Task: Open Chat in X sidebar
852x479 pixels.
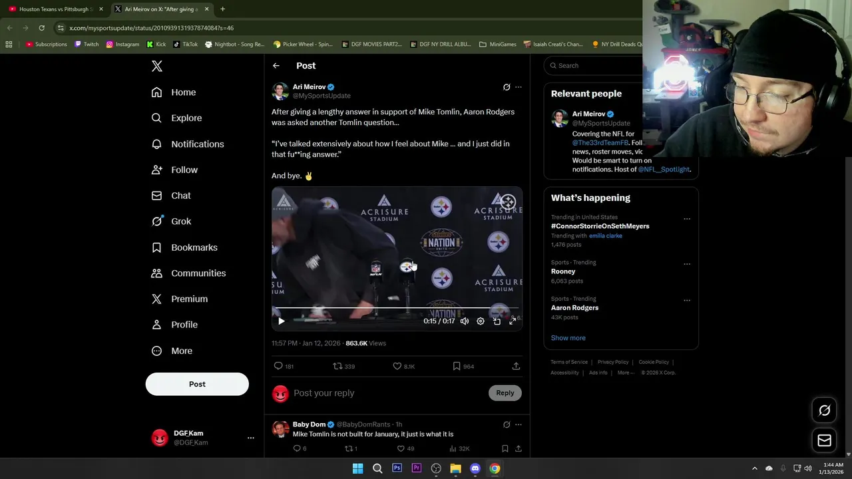Action: click(171, 196)
